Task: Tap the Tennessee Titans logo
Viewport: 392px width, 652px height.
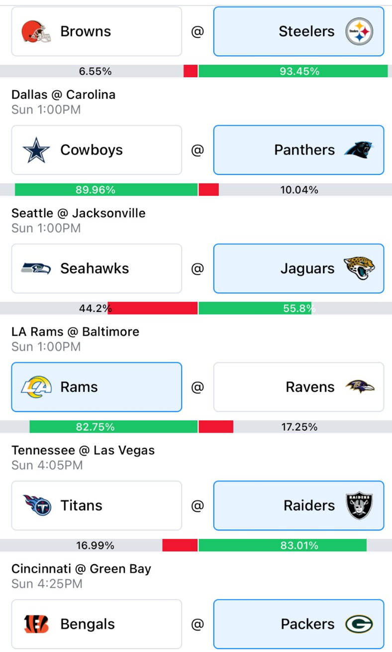Action: click(36, 505)
